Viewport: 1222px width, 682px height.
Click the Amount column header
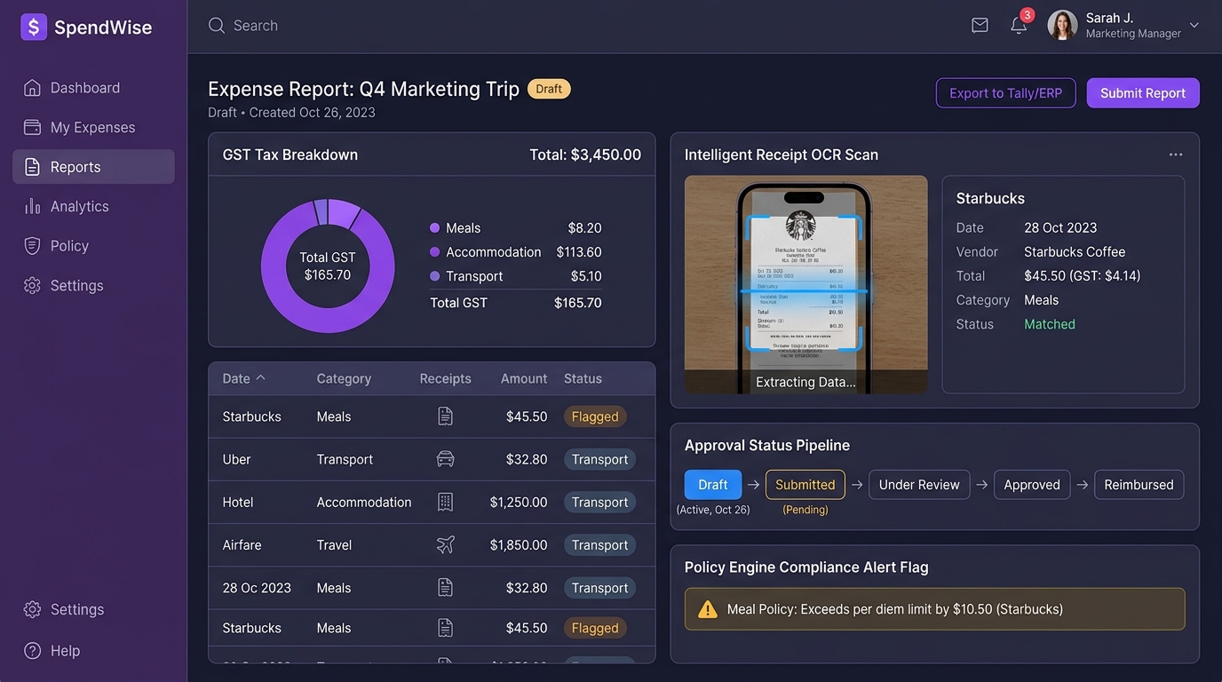point(524,378)
